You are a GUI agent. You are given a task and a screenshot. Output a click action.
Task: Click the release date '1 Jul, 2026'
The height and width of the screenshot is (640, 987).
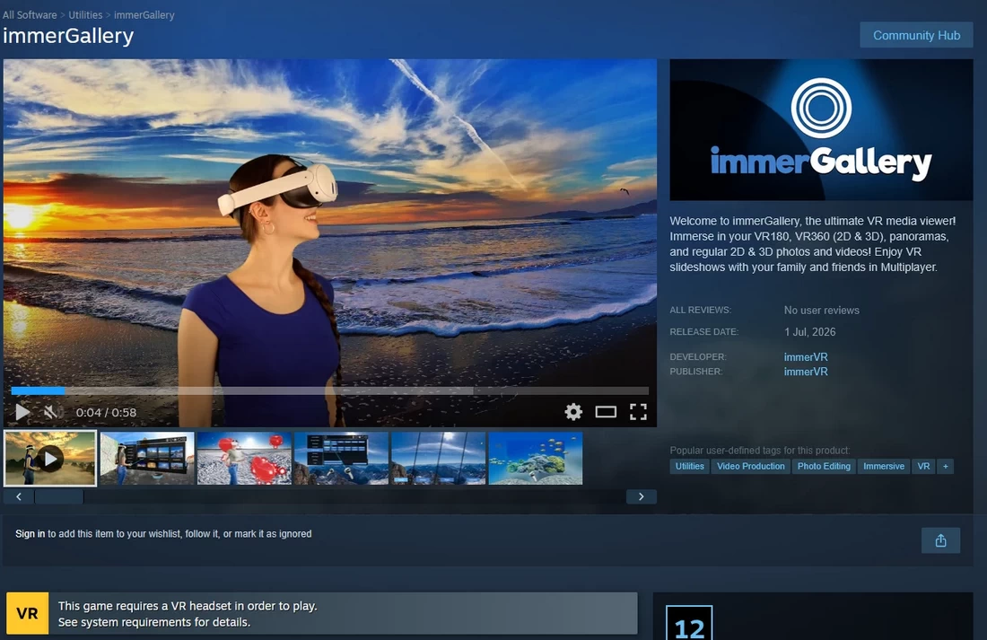[x=810, y=332]
